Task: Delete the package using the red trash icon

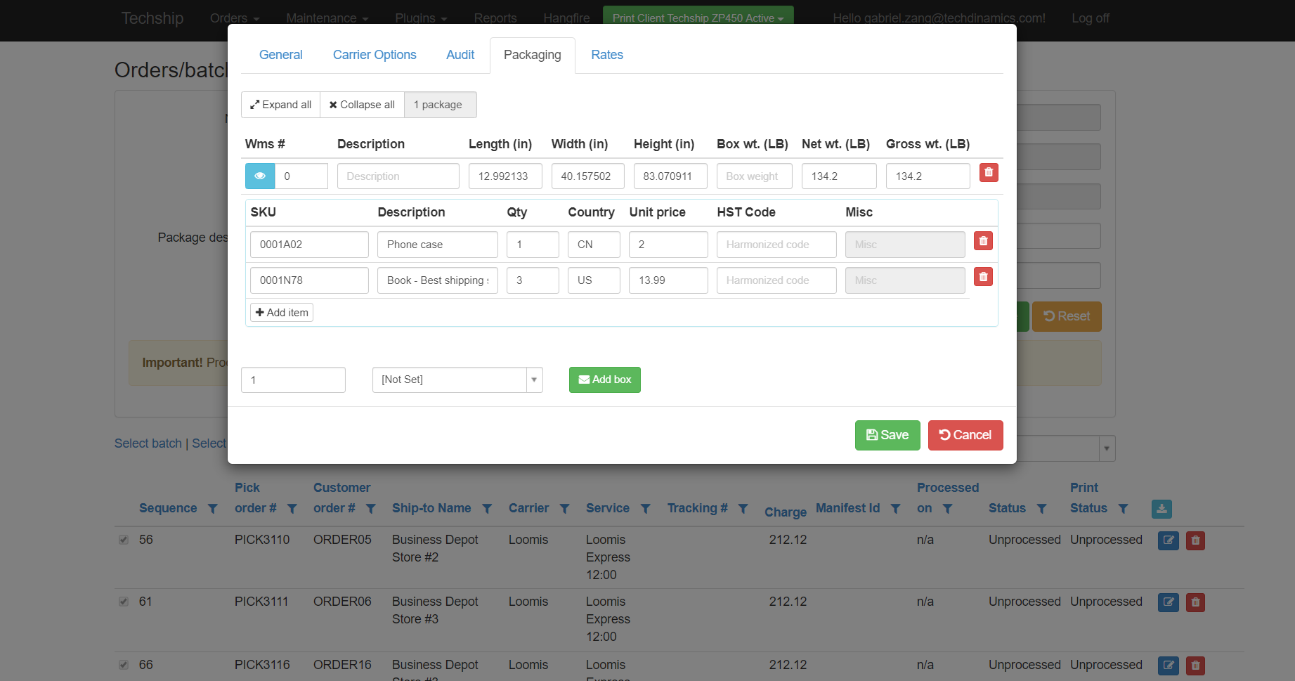Action: (x=989, y=172)
